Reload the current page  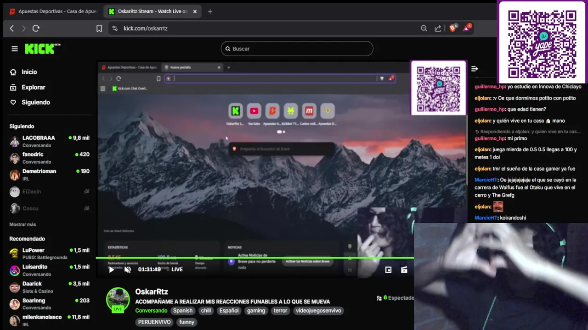pyautogui.click(x=36, y=28)
